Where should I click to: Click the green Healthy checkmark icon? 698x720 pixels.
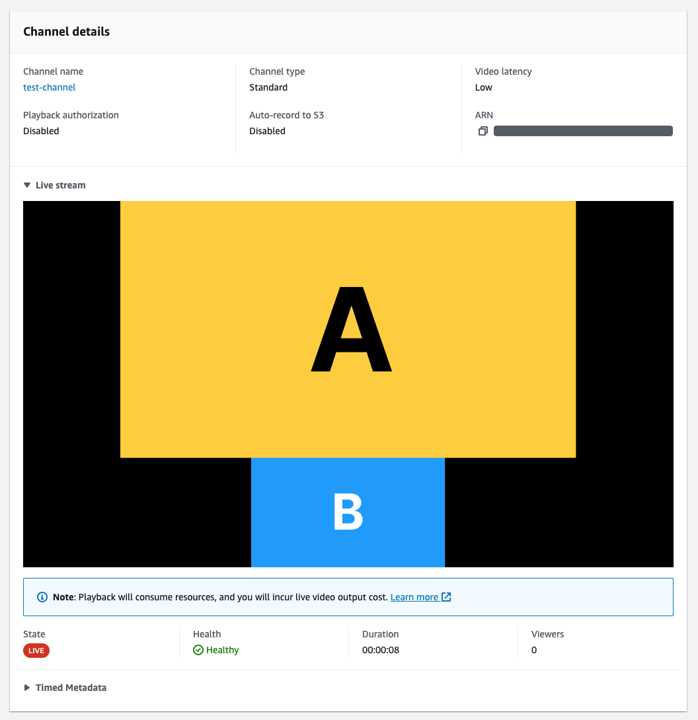click(198, 650)
